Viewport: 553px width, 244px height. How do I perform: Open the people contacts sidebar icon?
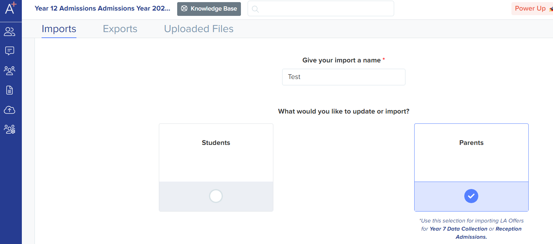coord(10,32)
